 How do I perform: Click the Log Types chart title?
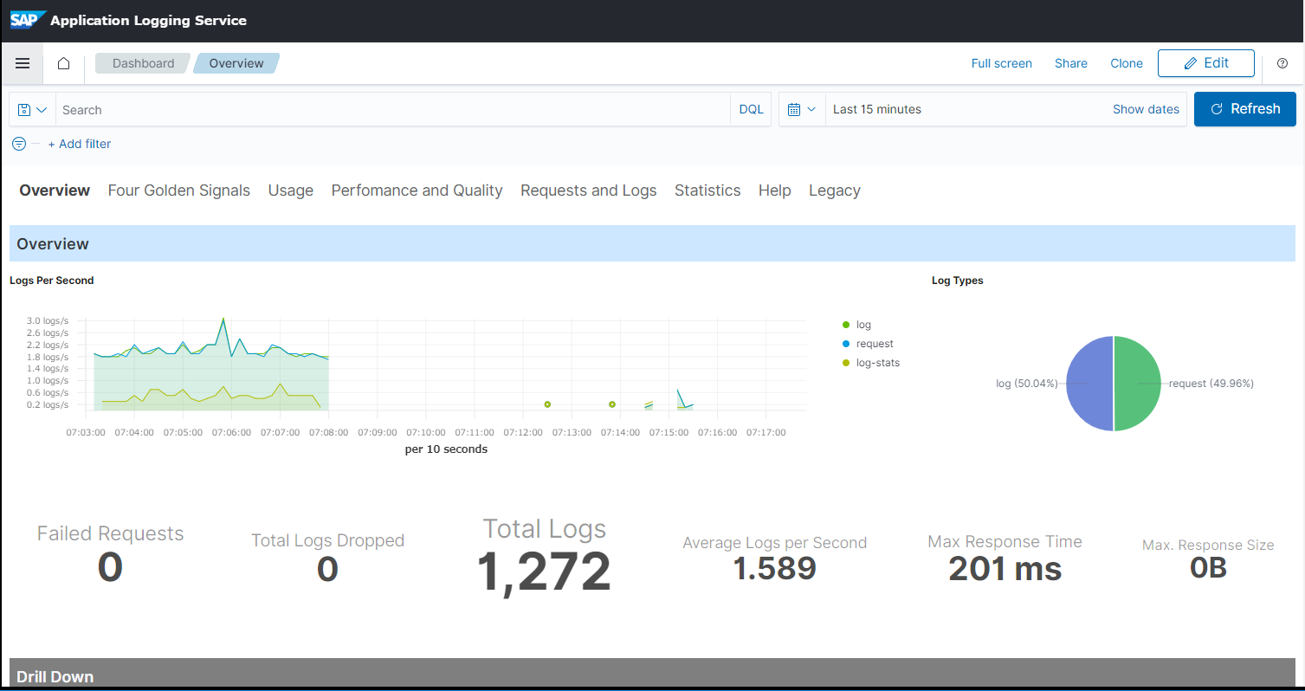click(x=957, y=281)
